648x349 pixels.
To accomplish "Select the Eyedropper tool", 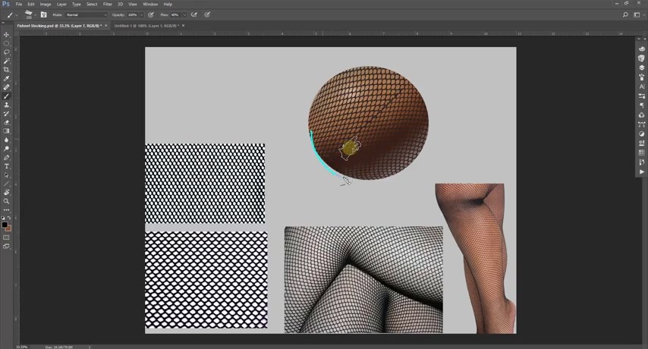I will click(6, 78).
